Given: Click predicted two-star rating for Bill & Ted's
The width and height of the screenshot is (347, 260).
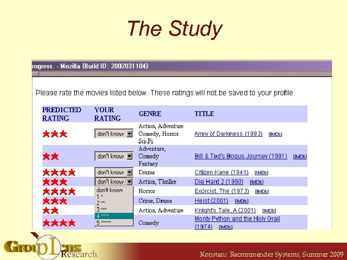Looking at the screenshot, I should point(51,156).
